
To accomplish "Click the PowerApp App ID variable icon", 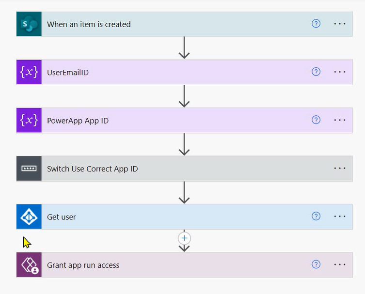I will 29,120.
